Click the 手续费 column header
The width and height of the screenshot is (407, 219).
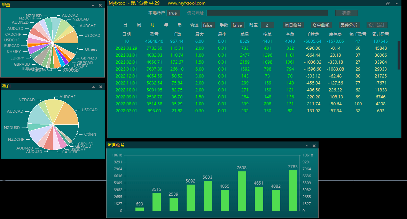[313, 34]
